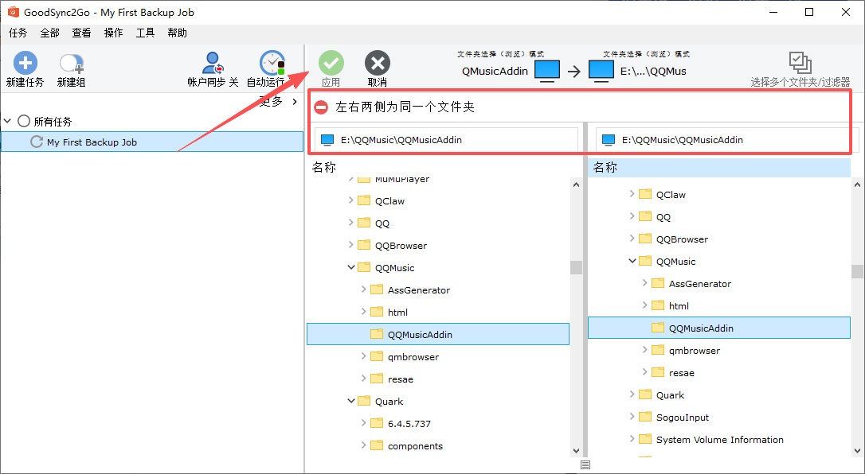Click the Quark folder icon in left tree
865x474 pixels.
363,401
